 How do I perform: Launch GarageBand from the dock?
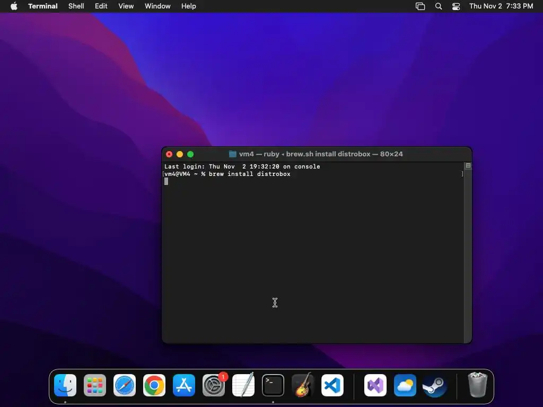[x=303, y=385]
